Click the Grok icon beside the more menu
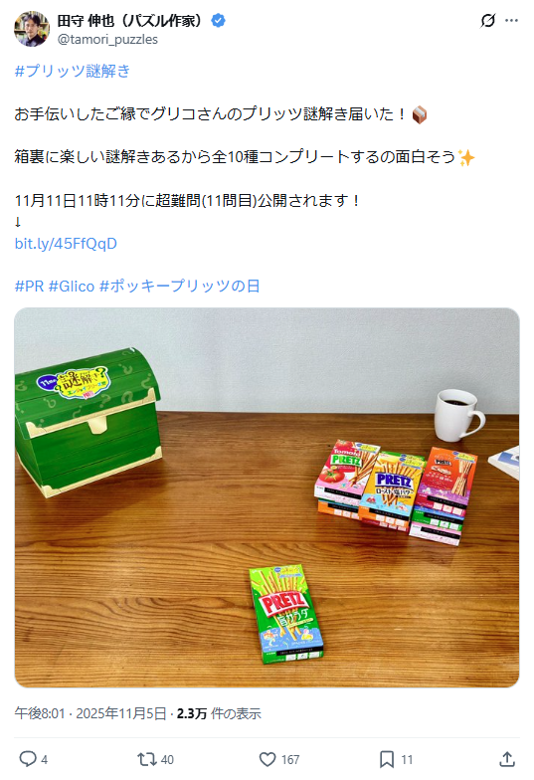 (487, 20)
